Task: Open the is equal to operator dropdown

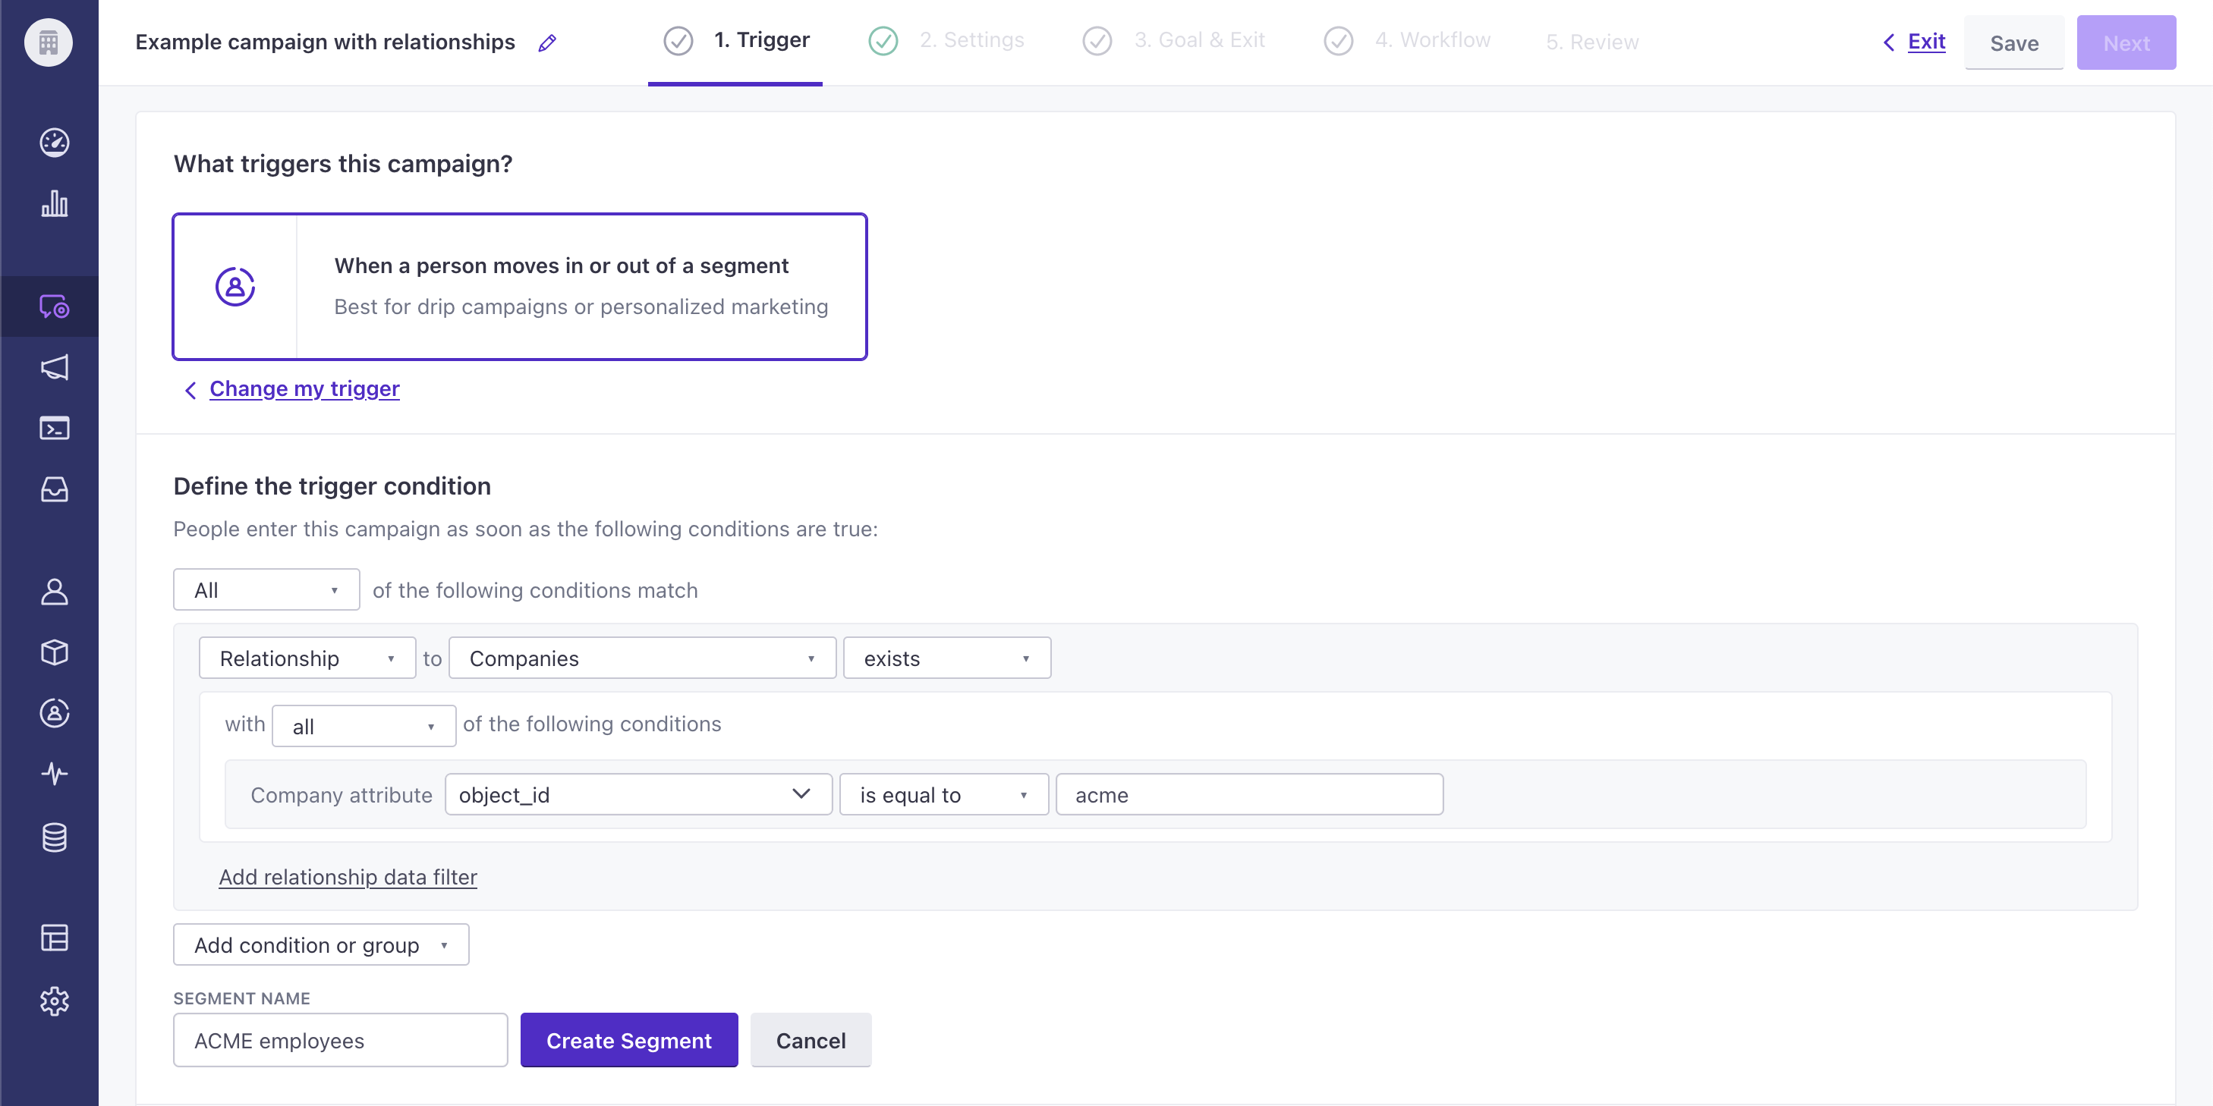Action: (x=943, y=794)
